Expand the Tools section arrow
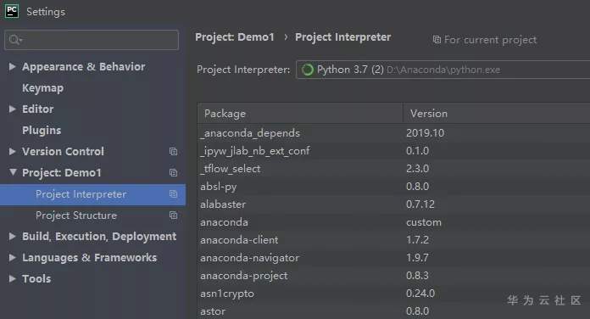This screenshot has height=319, width=590. [x=13, y=279]
